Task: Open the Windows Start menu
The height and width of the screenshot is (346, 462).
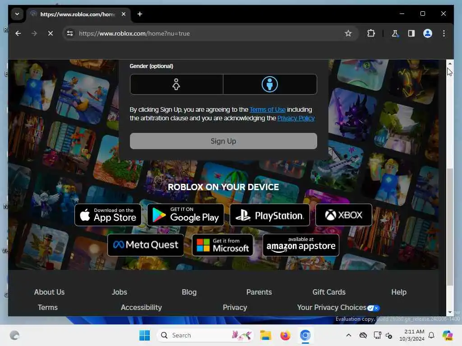Action: tap(144, 335)
